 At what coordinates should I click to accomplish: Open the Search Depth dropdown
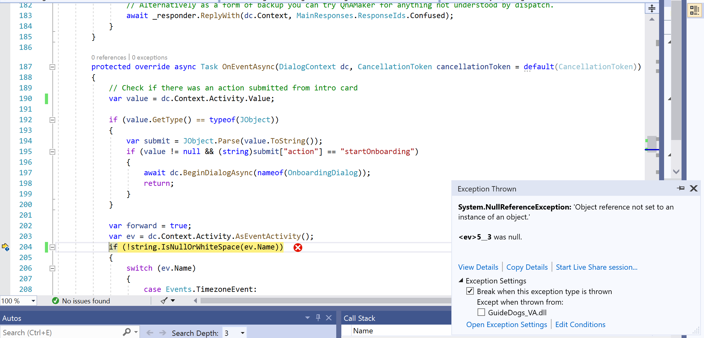(x=242, y=333)
